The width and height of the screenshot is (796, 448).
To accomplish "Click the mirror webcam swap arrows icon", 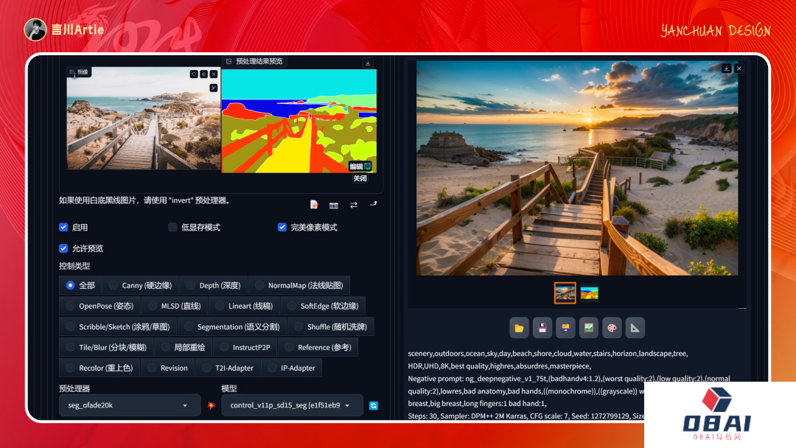I will (x=354, y=205).
